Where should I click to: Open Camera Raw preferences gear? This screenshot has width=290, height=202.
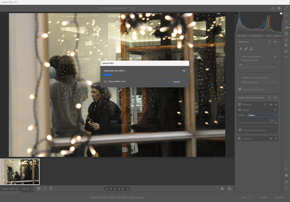click(279, 8)
